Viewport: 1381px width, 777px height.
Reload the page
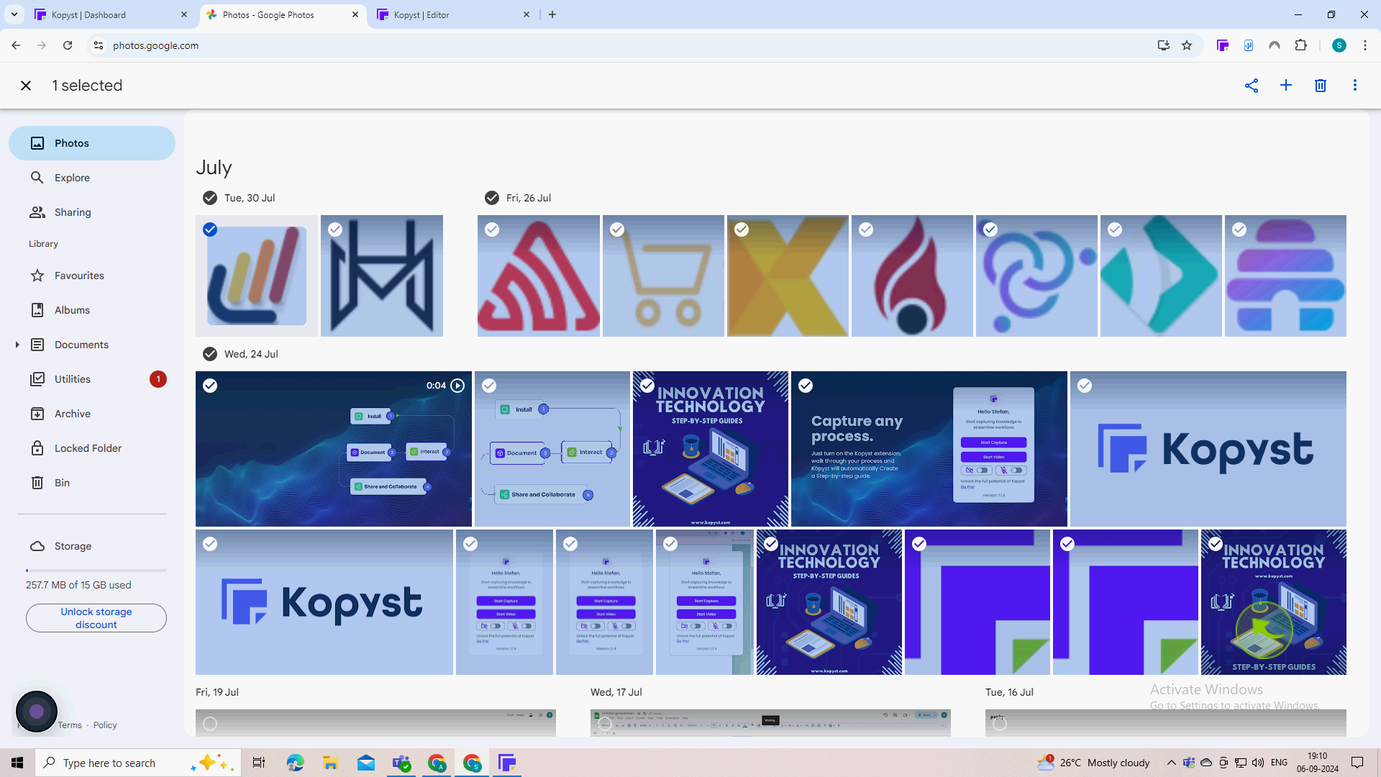point(68,45)
